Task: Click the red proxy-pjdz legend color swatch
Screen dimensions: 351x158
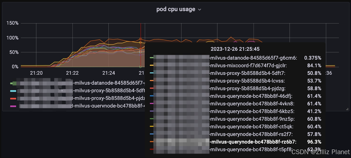Action: click(13, 98)
